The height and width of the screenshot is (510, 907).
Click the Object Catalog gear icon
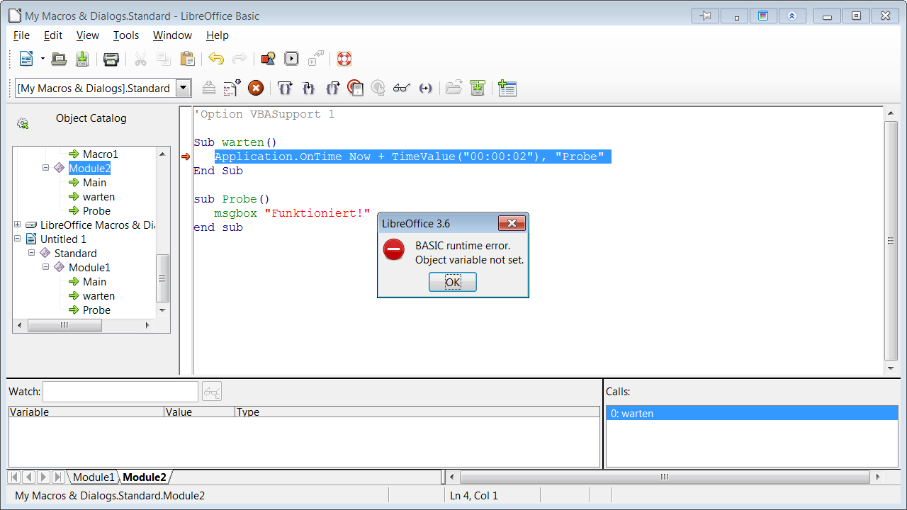pos(23,124)
